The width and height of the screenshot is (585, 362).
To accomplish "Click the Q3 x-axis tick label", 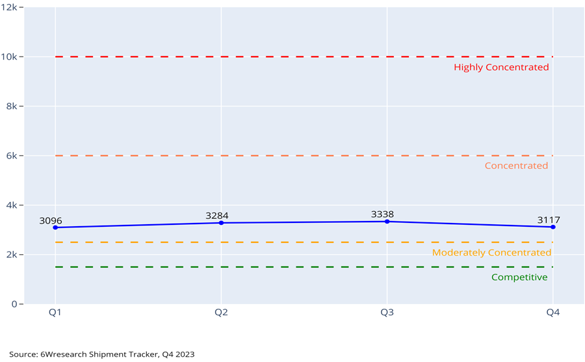I will tap(387, 313).
